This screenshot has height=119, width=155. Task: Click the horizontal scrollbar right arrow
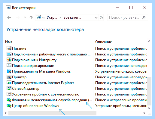click(x=144, y=113)
